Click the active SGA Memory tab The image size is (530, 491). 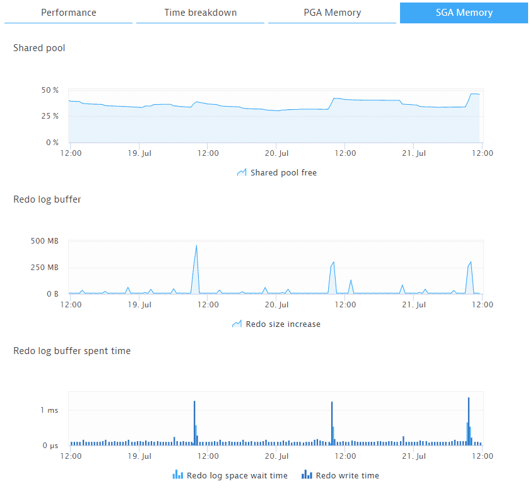(464, 13)
